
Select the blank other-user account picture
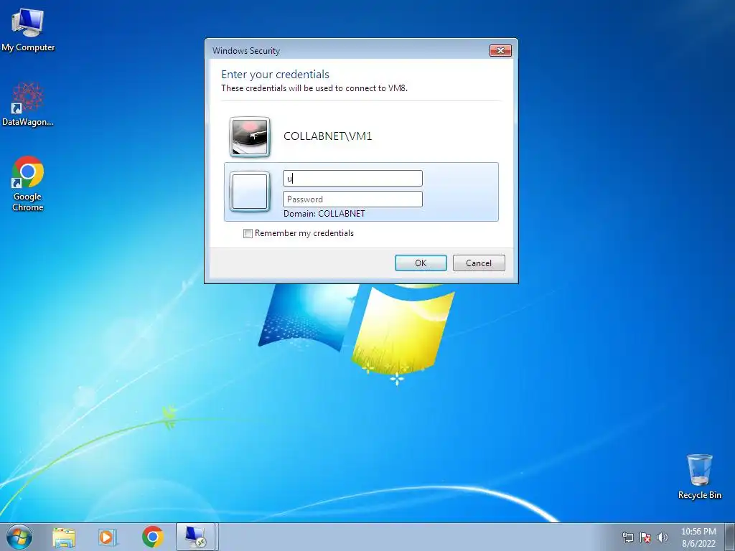point(249,191)
